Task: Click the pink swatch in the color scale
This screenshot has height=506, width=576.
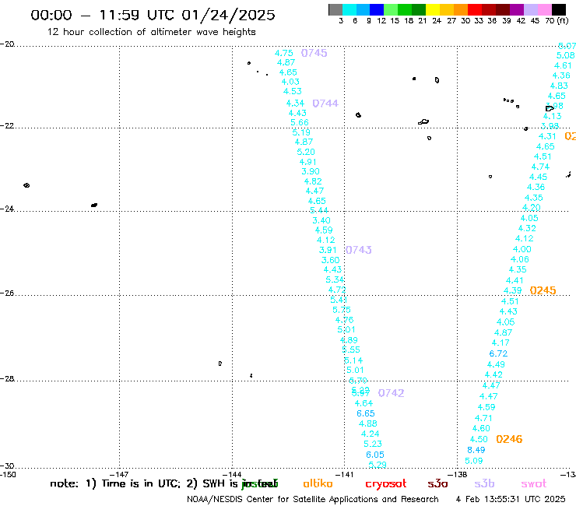Action: pos(545,9)
